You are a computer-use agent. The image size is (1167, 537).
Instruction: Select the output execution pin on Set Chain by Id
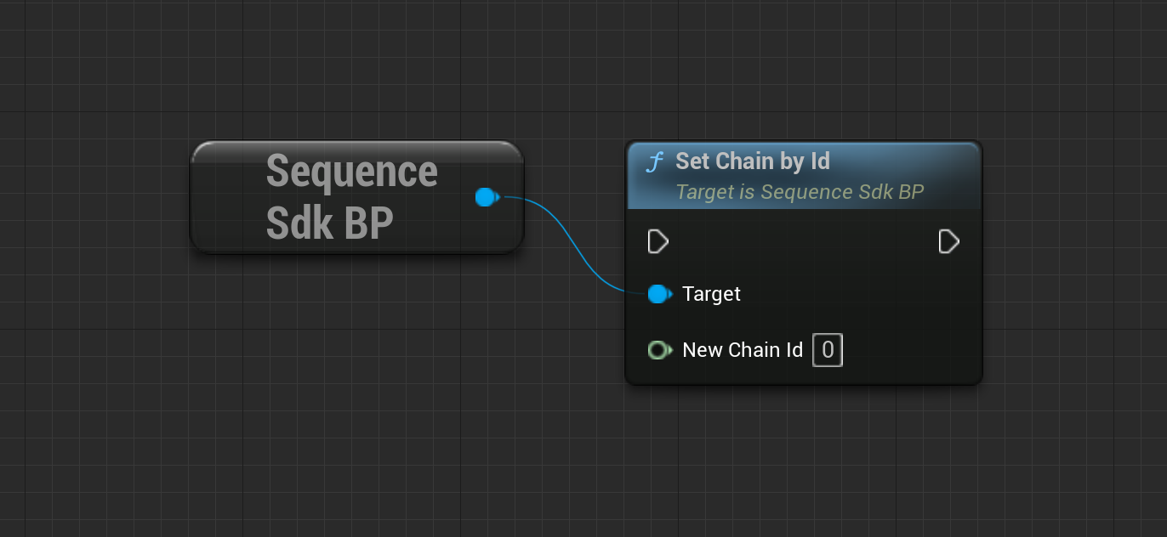coord(949,242)
